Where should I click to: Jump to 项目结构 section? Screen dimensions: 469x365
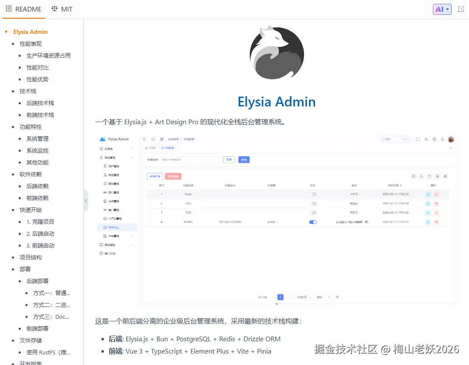31,257
